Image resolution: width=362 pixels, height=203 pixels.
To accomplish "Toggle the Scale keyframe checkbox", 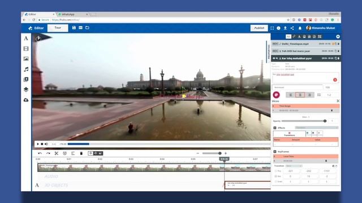I will pyautogui.click(x=275, y=182).
